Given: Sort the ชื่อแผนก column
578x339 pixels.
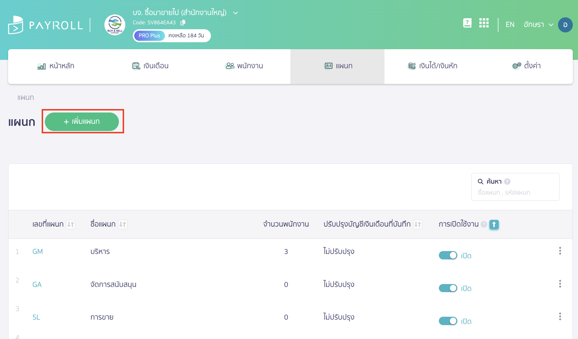Looking at the screenshot, I should pyautogui.click(x=123, y=224).
